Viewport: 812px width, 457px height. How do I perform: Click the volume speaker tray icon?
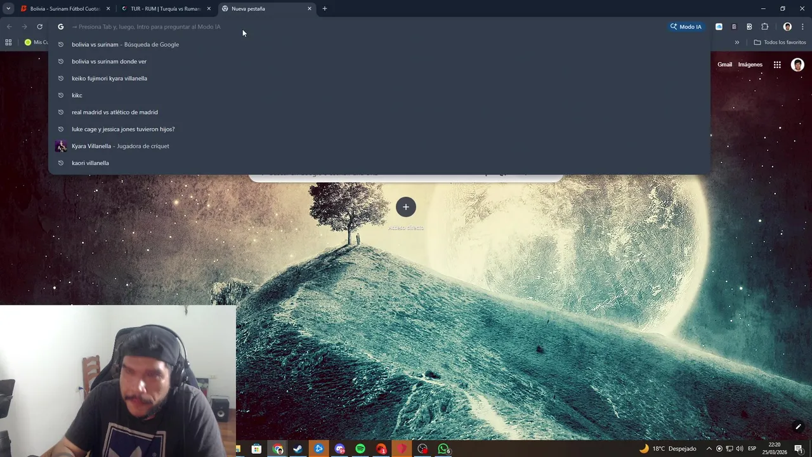tap(740, 449)
